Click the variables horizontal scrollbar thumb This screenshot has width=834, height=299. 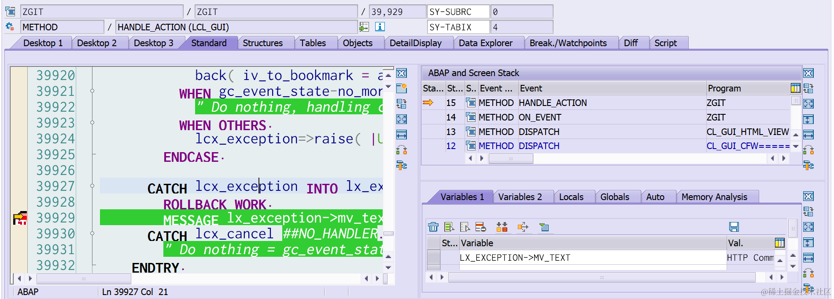602,277
